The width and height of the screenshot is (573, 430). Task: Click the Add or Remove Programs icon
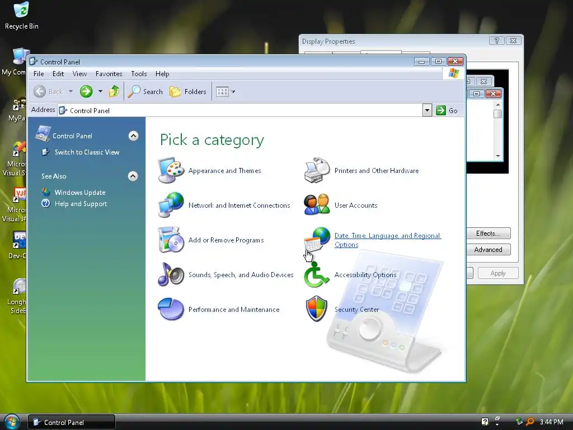pos(171,240)
